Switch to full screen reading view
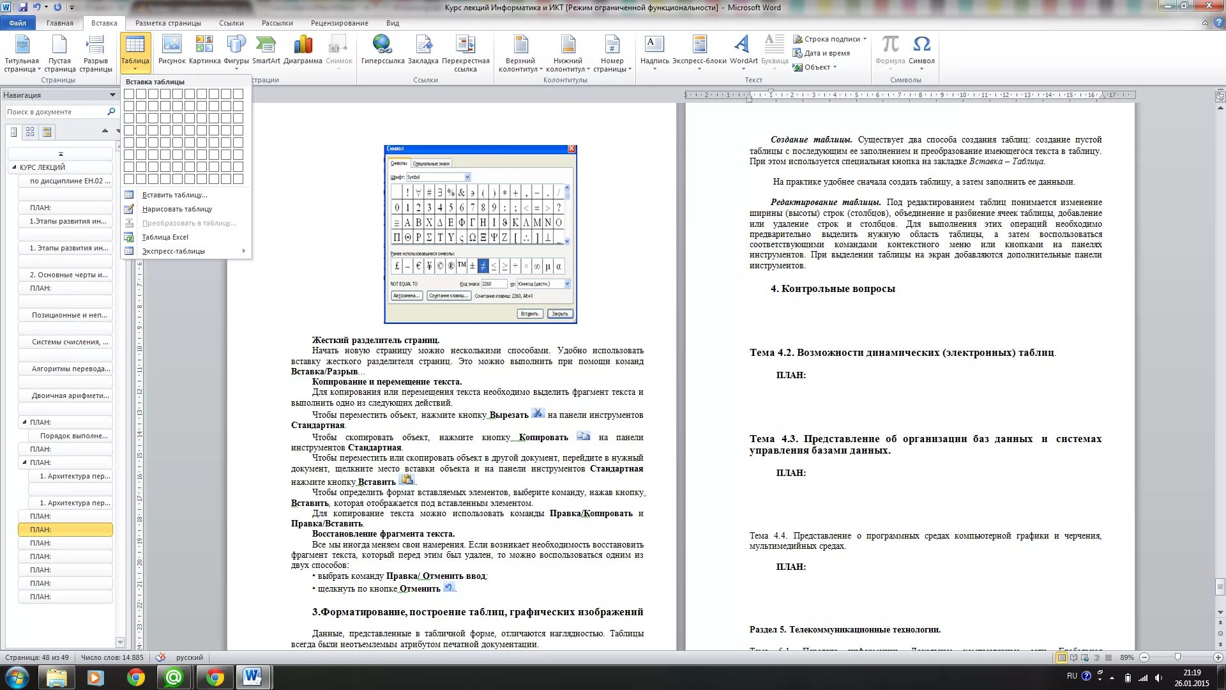 (x=1073, y=657)
